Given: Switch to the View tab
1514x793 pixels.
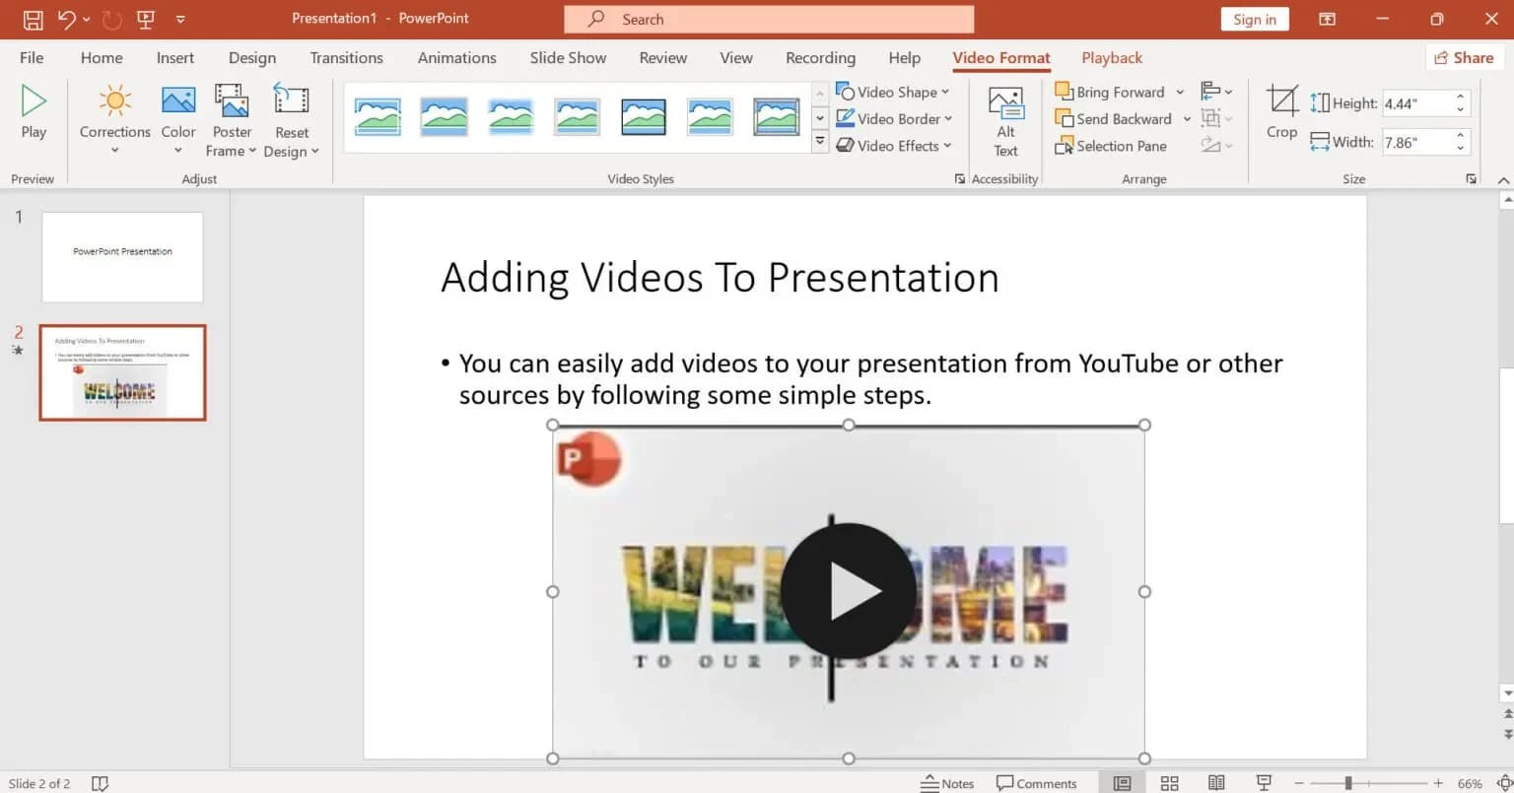Looking at the screenshot, I should pyautogui.click(x=735, y=57).
